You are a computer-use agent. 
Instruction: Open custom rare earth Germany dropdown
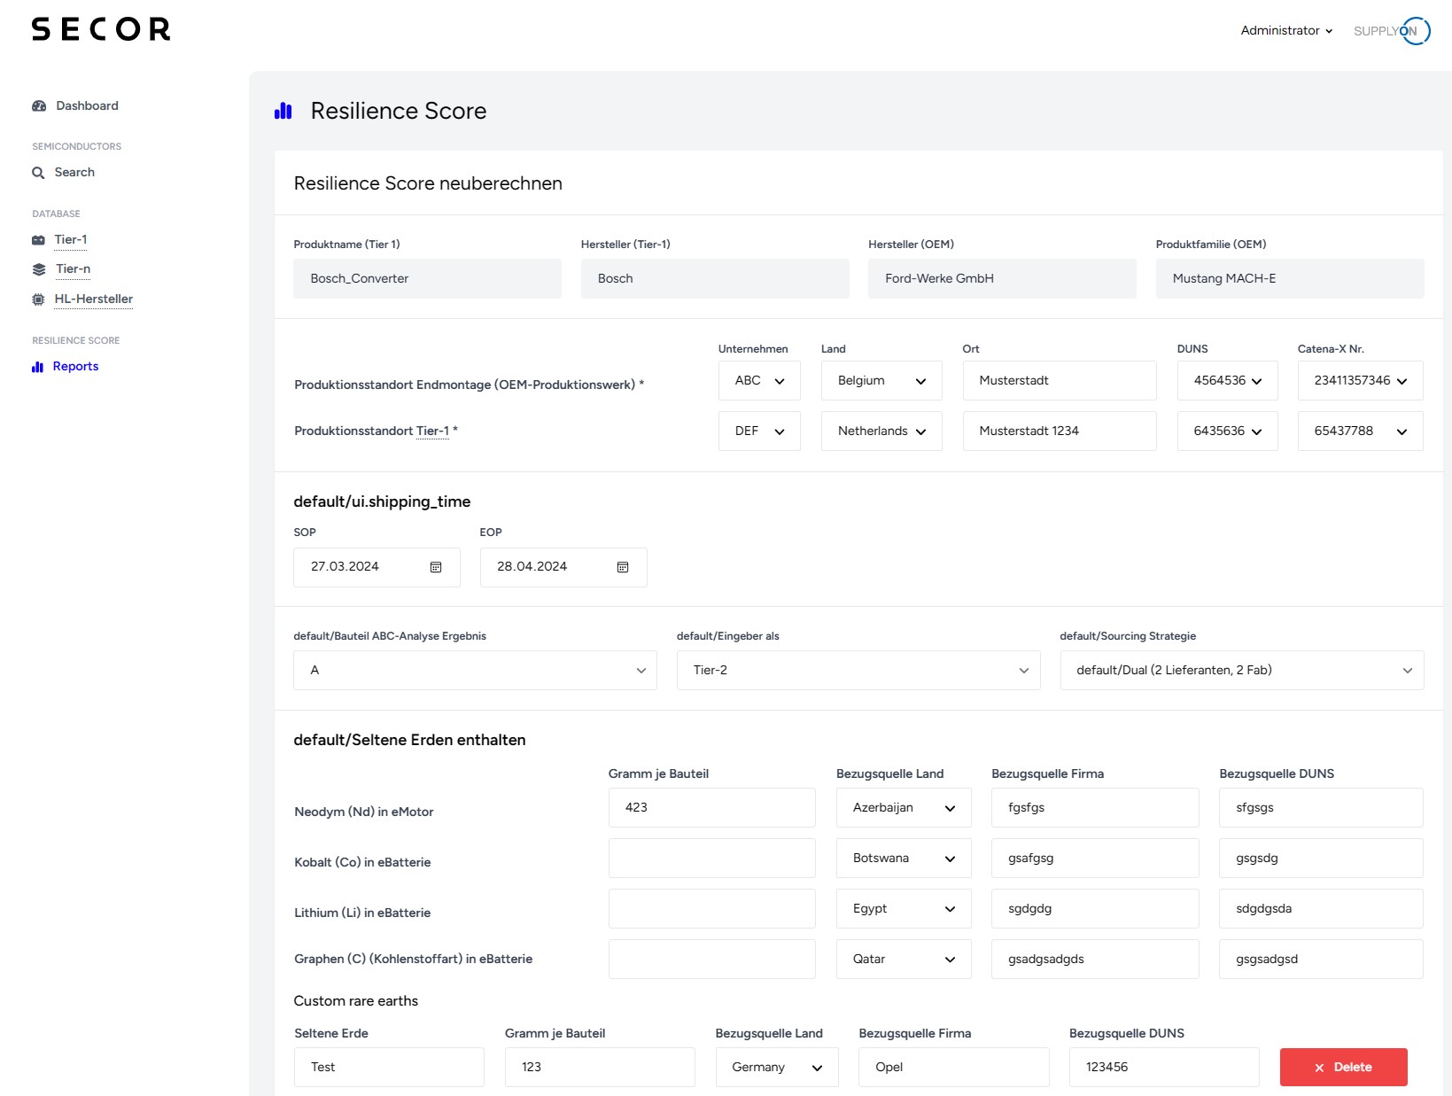(x=777, y=1068)
